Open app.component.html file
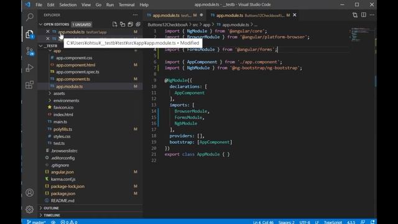This screenshot has width=398, height=224. point(76,65)
